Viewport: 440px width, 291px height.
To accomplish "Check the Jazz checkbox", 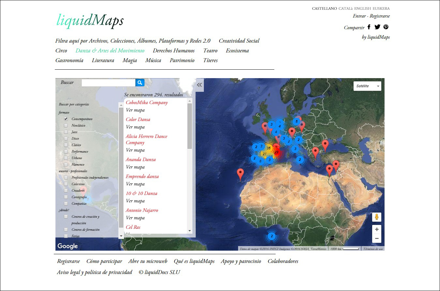I will [66, 132].
